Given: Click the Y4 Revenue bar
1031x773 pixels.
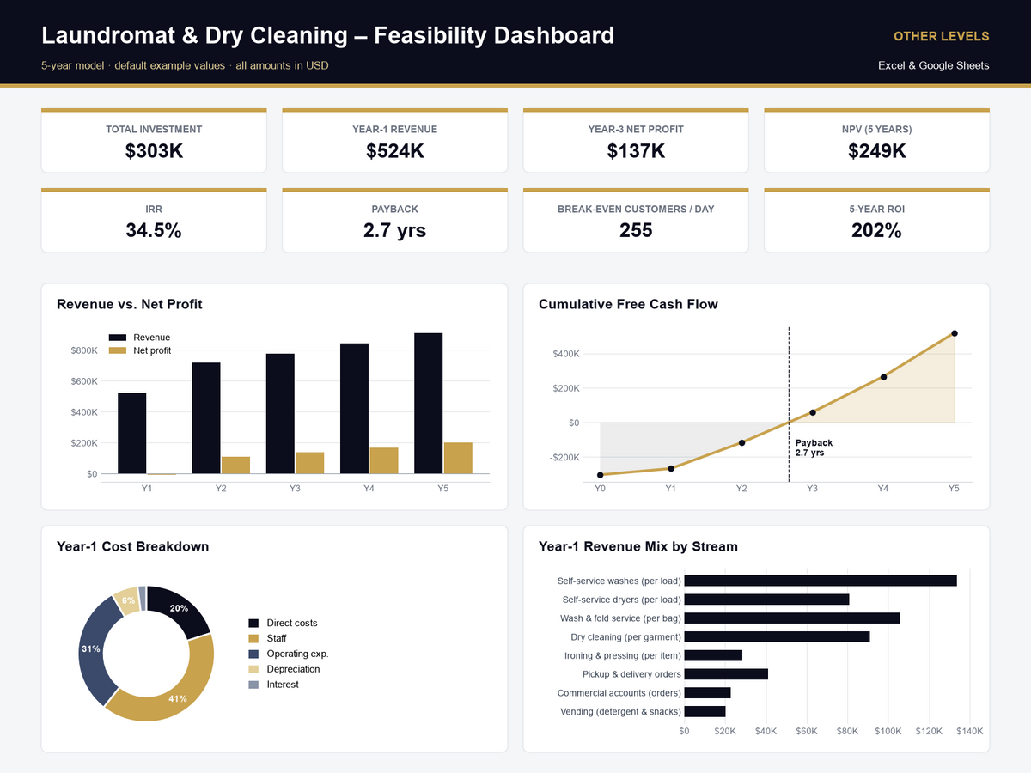Looking at the screenshot, I should (355, 409).
